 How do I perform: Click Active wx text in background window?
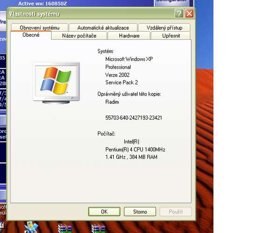[42, 4]
